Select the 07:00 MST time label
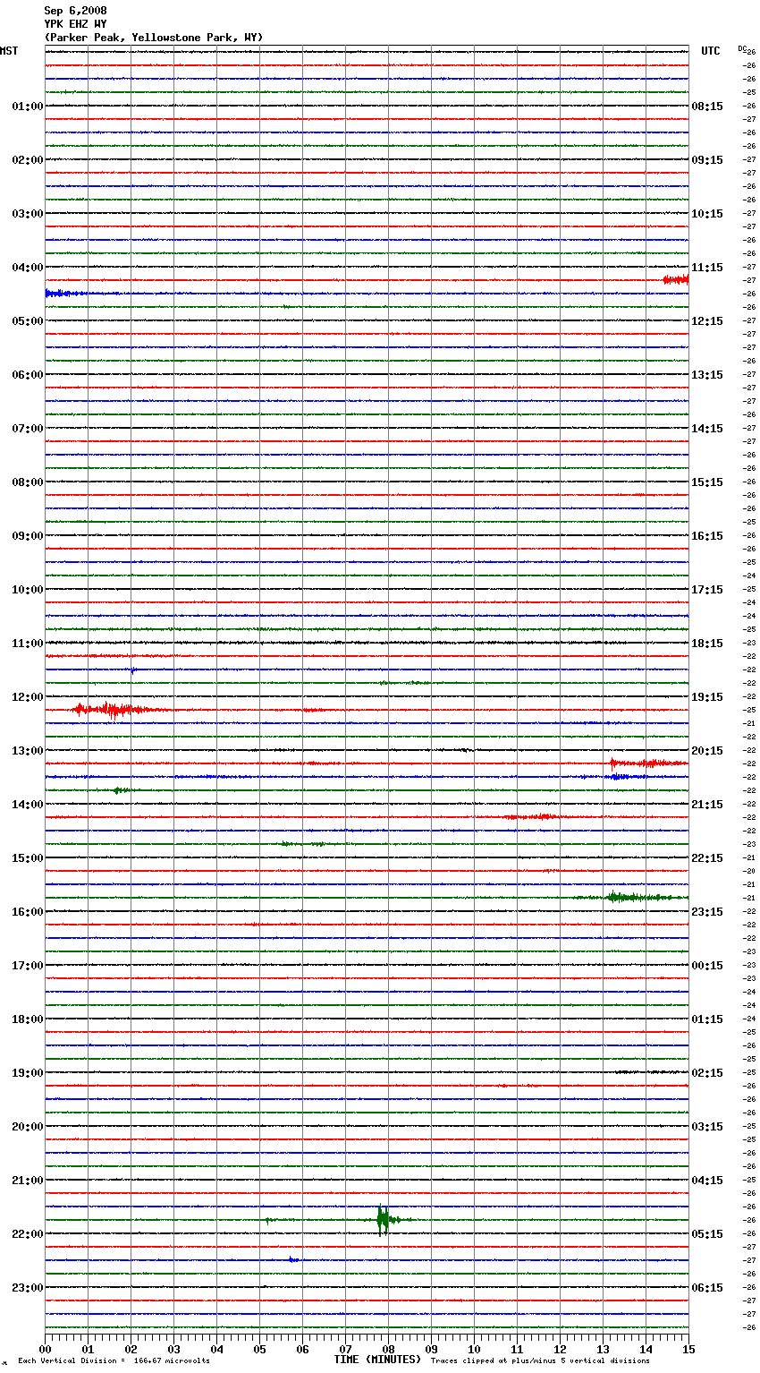This screenshot has width=760, height=1373. [x=28, y=429]
